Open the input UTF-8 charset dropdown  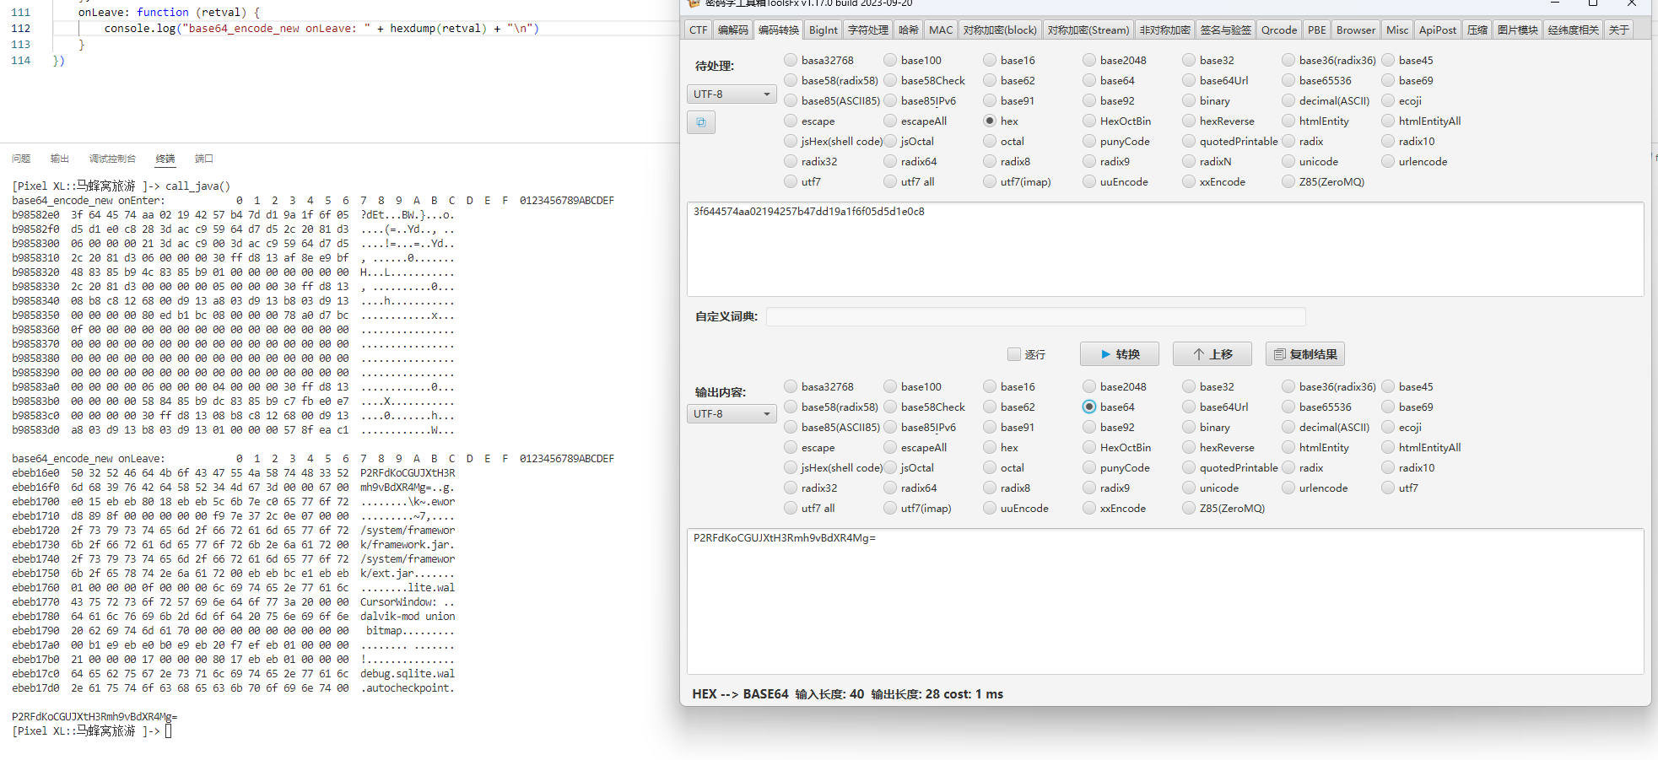pos(732,94)
